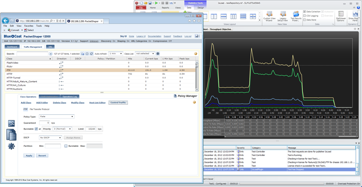Click the gear settings icon in left sidebar

(11, 146)
